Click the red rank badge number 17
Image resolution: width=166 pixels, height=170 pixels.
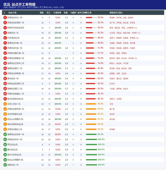pyautogui.click(x=5, y=99)
